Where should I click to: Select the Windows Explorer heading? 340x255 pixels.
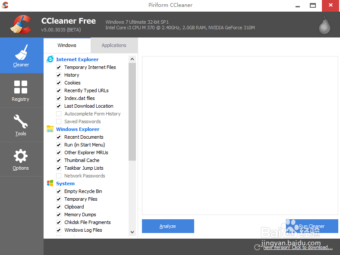pos(78,129)
